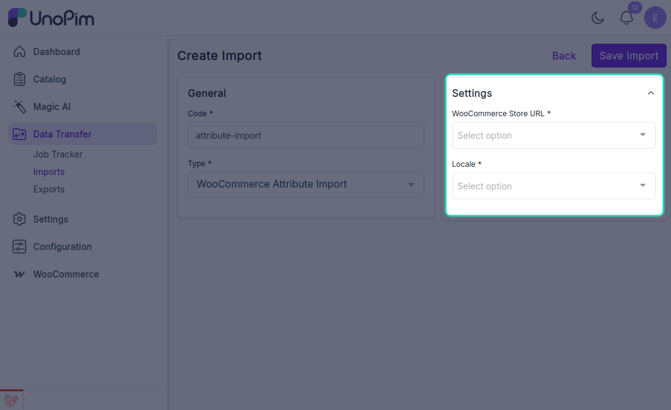671x410 pixels.
Task: Open the Locale dropdown
Action: tap(554, 186)
